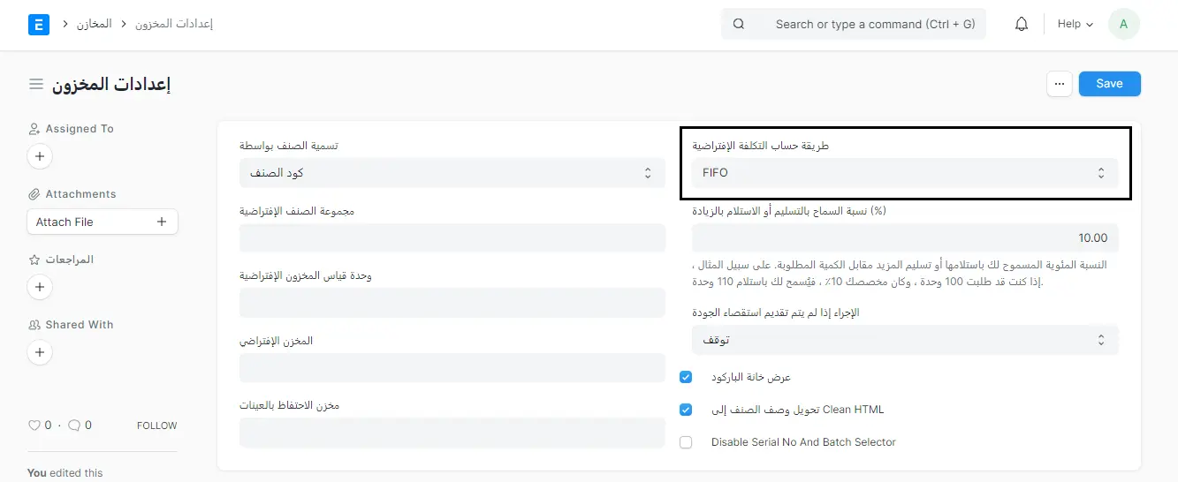Screen dimensions: 1178x482
Task: Click in the search command bar
Action: pyautogui.click(x=854, y=25)
